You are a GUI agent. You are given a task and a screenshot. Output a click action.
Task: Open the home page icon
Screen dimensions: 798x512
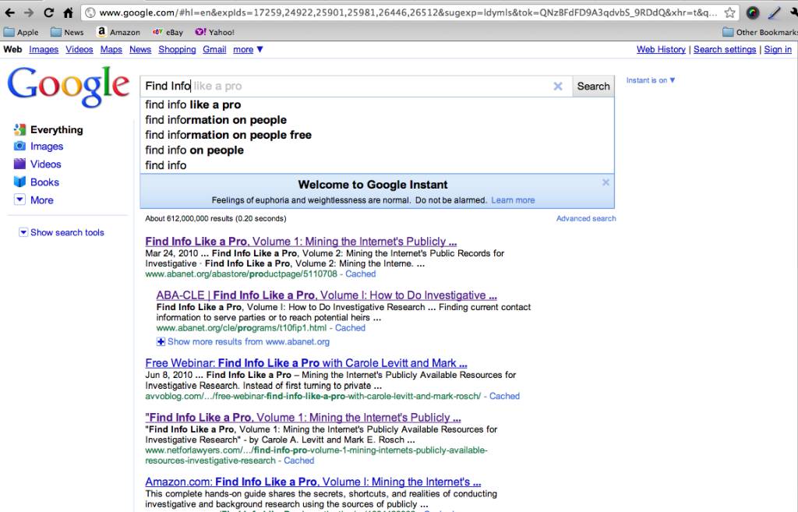coord(68,12)
